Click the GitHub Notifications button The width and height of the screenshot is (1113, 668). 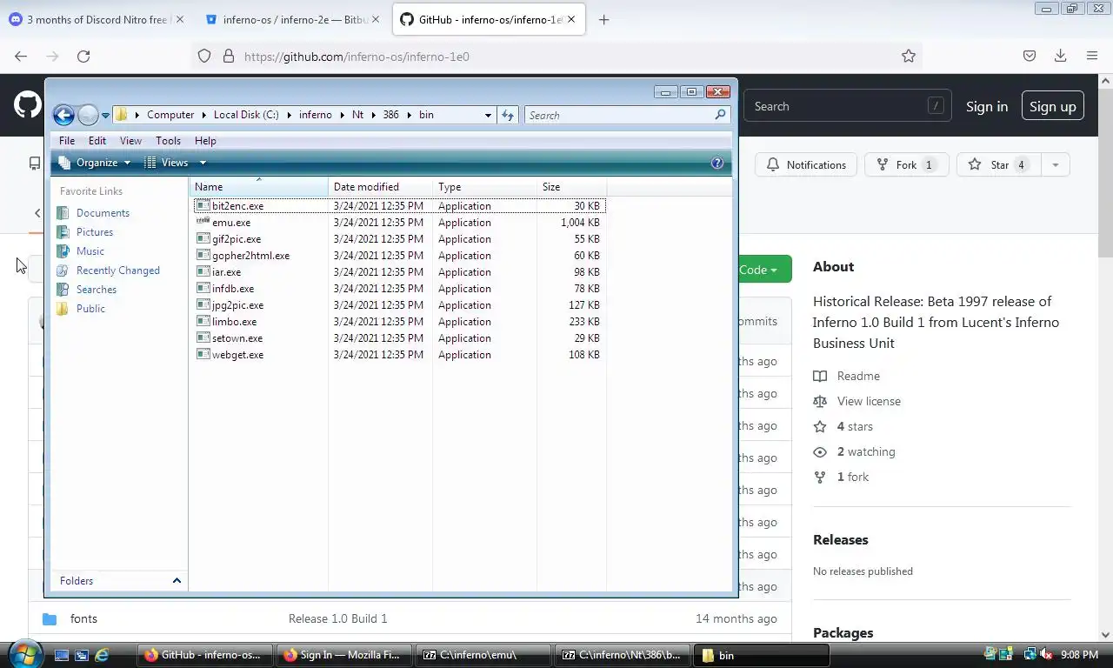806,164
